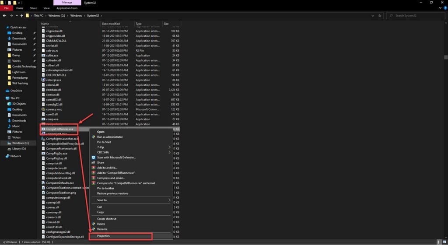Click System32 breadcrumb segment
448x245 pixels.
93,16
